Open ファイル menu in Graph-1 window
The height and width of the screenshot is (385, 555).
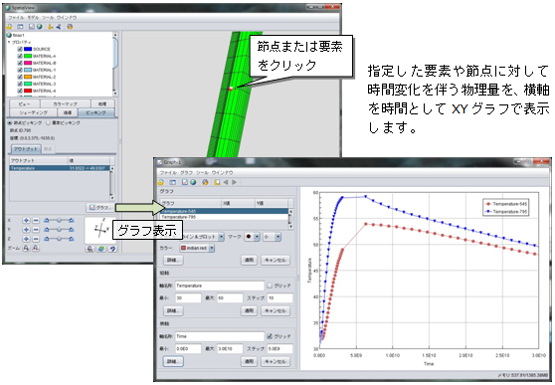click(x=168, y=173)
